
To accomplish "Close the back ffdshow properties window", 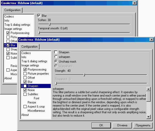I will pyautogui.click(x=135, y=3).
